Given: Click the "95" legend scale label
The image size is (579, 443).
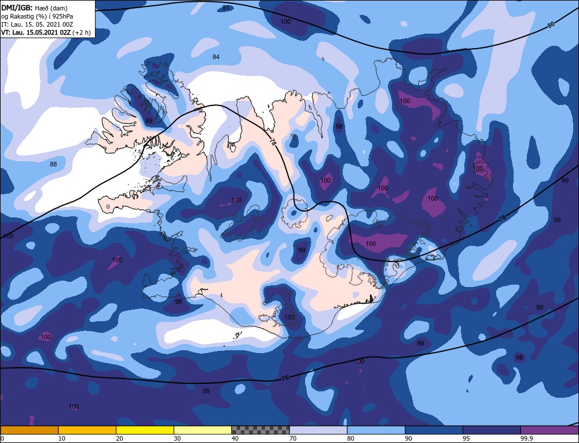Looking at the screenshot, I should click(x=466, y=438).
